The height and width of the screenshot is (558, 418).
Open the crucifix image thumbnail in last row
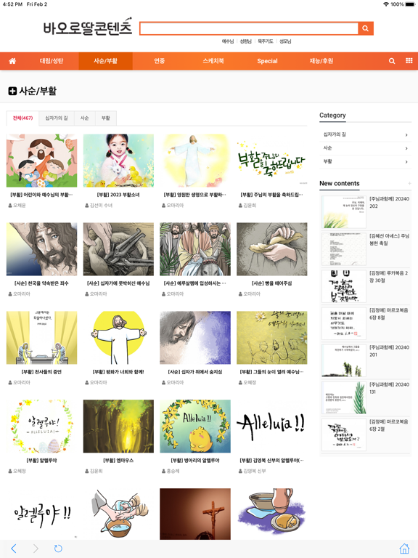coord(195,514)
